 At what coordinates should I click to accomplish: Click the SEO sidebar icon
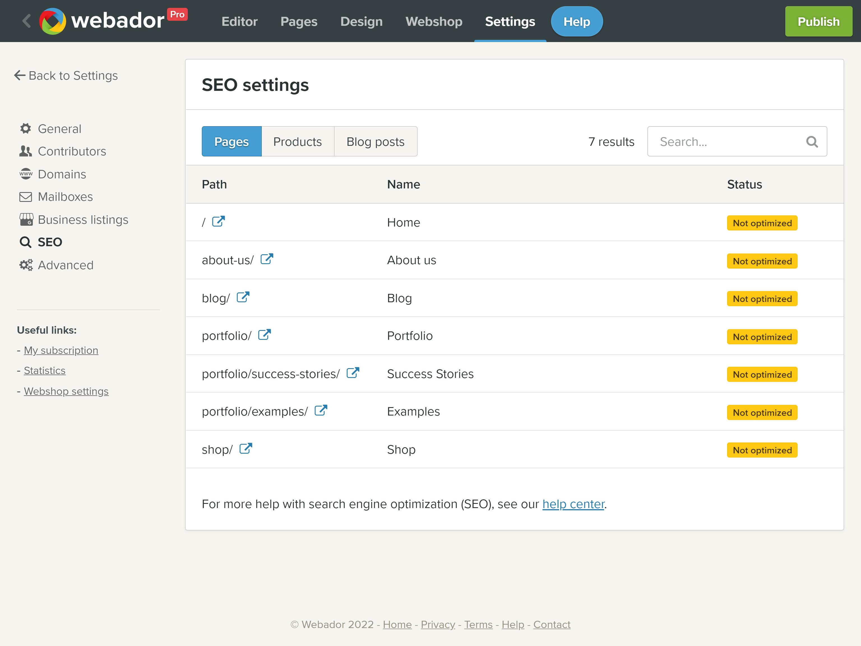(x=26, y=242)
